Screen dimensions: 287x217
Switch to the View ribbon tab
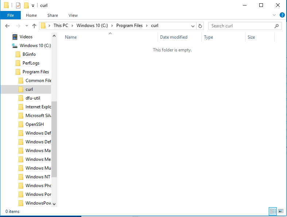pos(73,15)
